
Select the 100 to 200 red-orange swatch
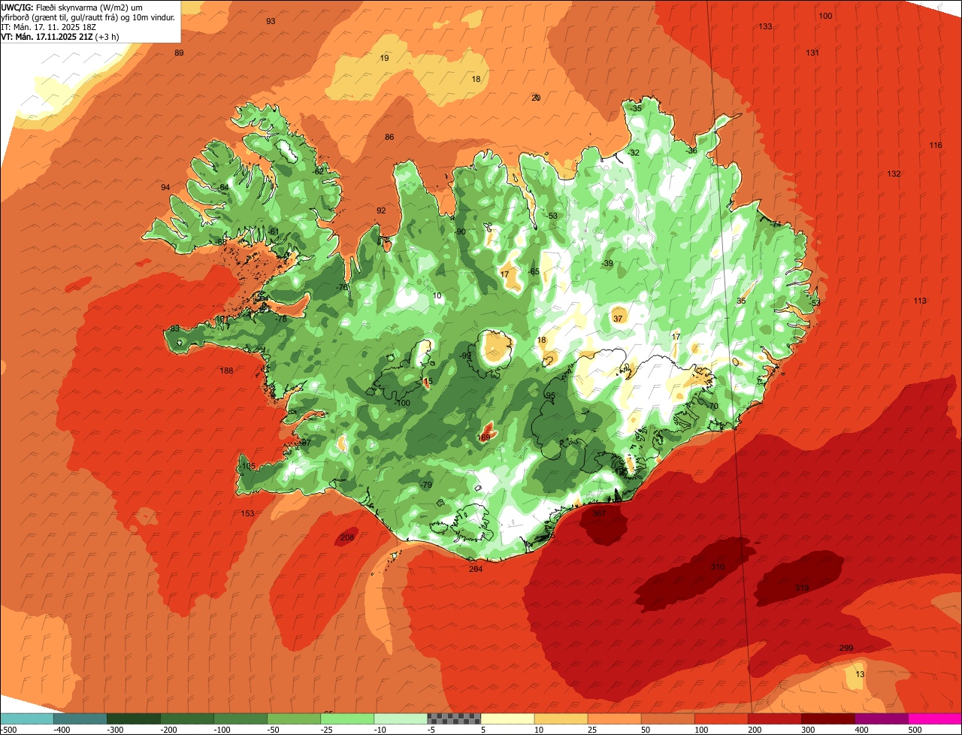click(x=721, y=718)
